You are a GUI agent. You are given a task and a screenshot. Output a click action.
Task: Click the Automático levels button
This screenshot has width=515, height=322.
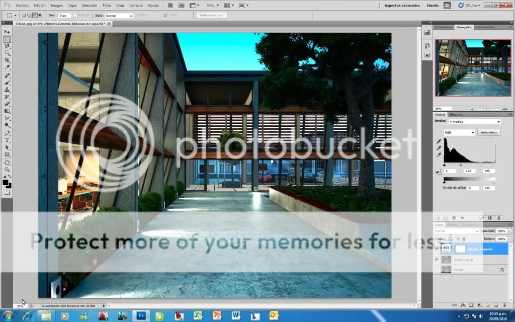(488, 132)
